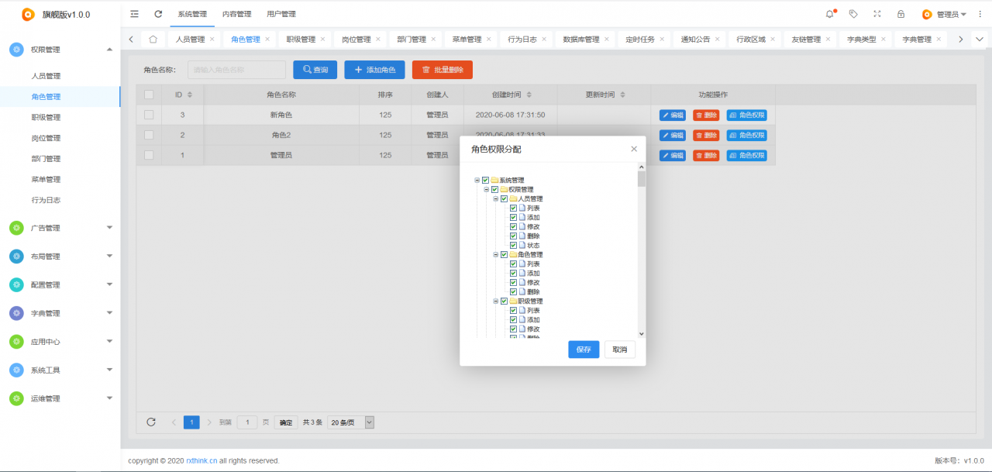Click the table refresh icon near pagination
This screenshot has width=992, height=472.
point(151,422)
